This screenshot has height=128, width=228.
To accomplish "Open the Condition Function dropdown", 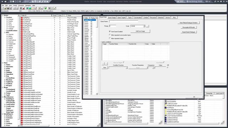I will point(126,68).
